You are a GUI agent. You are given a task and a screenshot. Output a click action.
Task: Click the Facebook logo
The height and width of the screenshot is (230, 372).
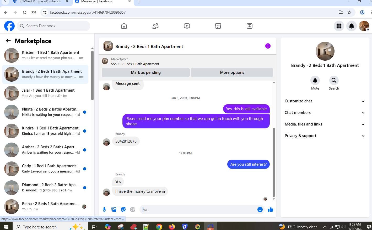9,26
